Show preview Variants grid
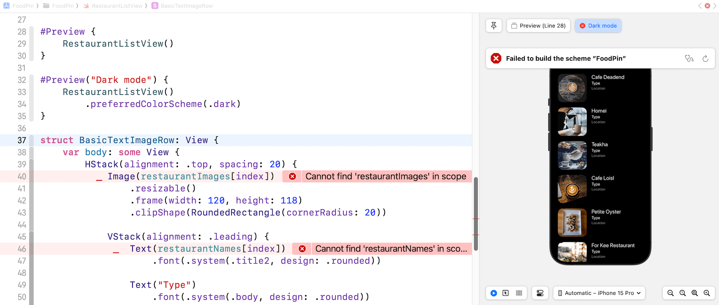 (x=519, y=293)
